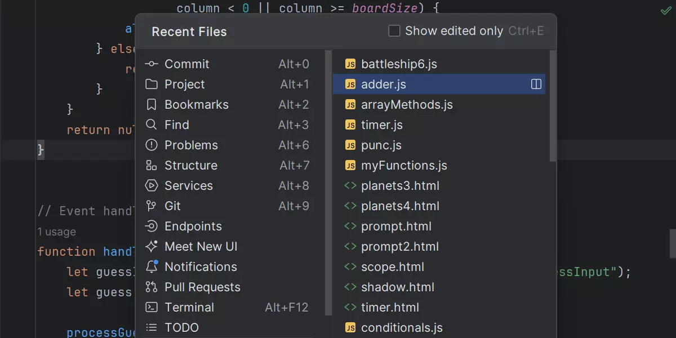Click the Git branch icon

151,206
